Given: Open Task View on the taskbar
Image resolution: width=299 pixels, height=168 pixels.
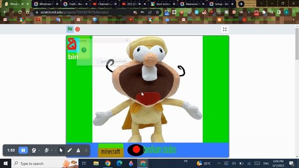Looking at the screenshot, I should [84, 163].
